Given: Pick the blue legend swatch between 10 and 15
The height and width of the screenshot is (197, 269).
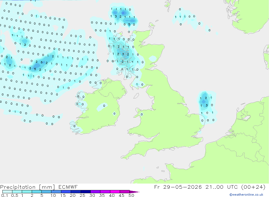Looking at the screenshot, I should (56, 192).
